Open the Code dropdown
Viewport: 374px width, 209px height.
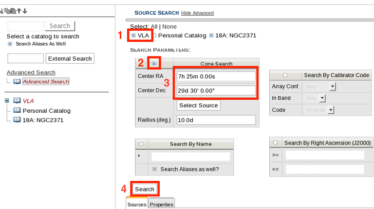331,110
